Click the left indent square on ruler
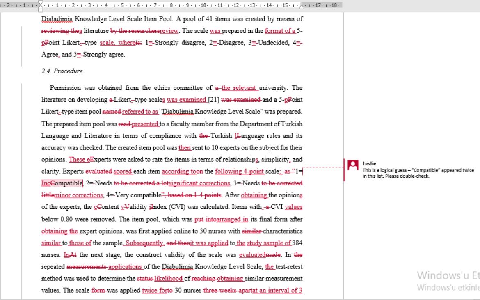 tap(40, 9)
